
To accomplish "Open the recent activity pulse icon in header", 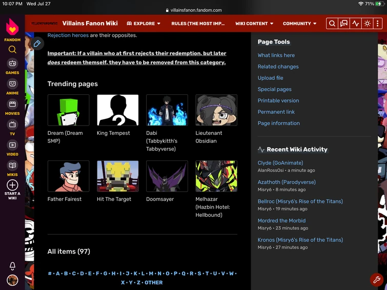I will click(356, 24).
